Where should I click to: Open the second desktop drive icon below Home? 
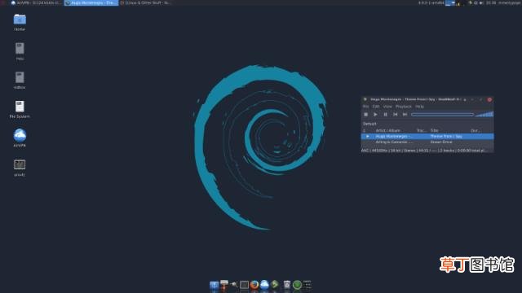coord(20,49)
